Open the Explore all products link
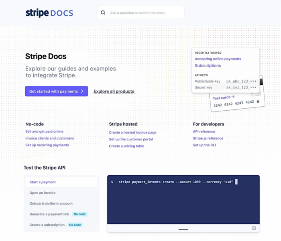Image resolution: width=281 pixels, height=241 pixels. tap(114, 91)
